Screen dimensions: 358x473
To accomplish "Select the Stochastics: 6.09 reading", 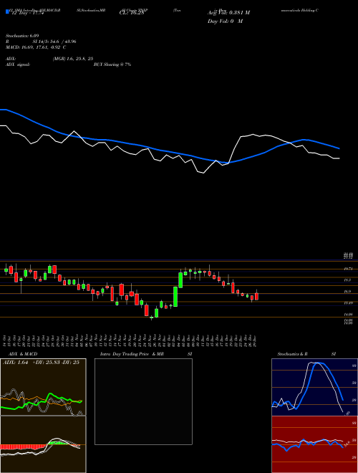I will tap(22, 36).
